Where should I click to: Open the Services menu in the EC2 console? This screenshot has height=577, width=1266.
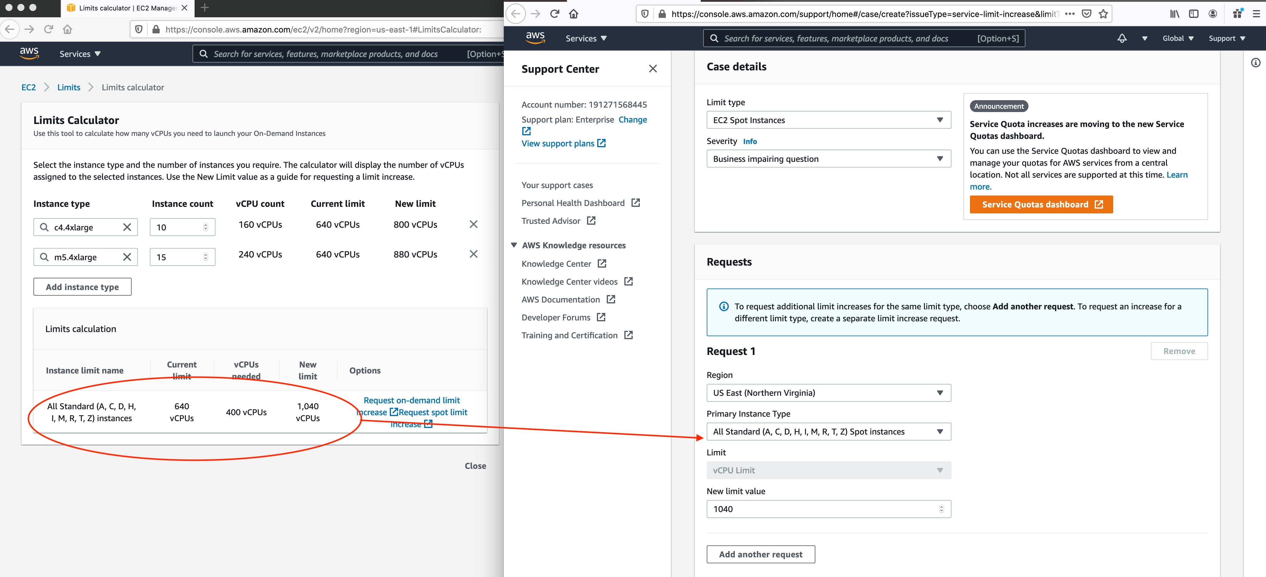coord(80,54)
